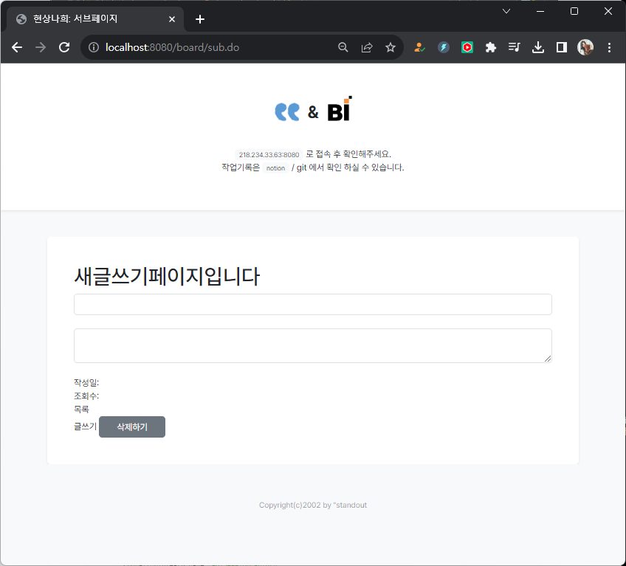The width and height of the screenshot is (626, 566).
Task: Grab the textarea resize handle
Action: click(x=548, y=359)
